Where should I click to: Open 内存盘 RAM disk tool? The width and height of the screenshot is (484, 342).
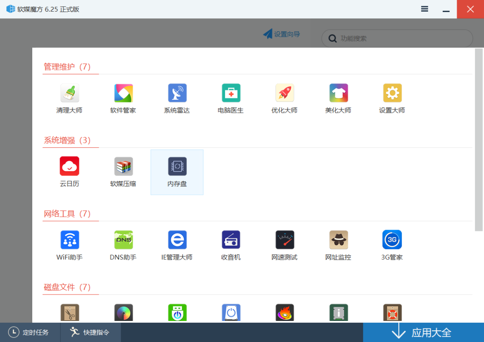pyautogui.click(x=177, y=172)
